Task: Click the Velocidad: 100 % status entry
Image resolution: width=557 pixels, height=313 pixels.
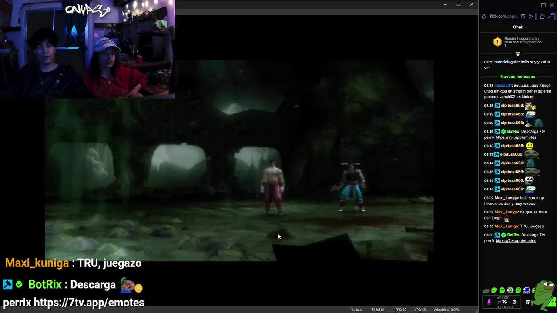Action: [446, 310]
